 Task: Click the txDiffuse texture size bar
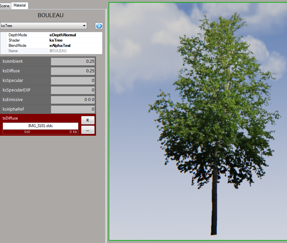(40, 132)
